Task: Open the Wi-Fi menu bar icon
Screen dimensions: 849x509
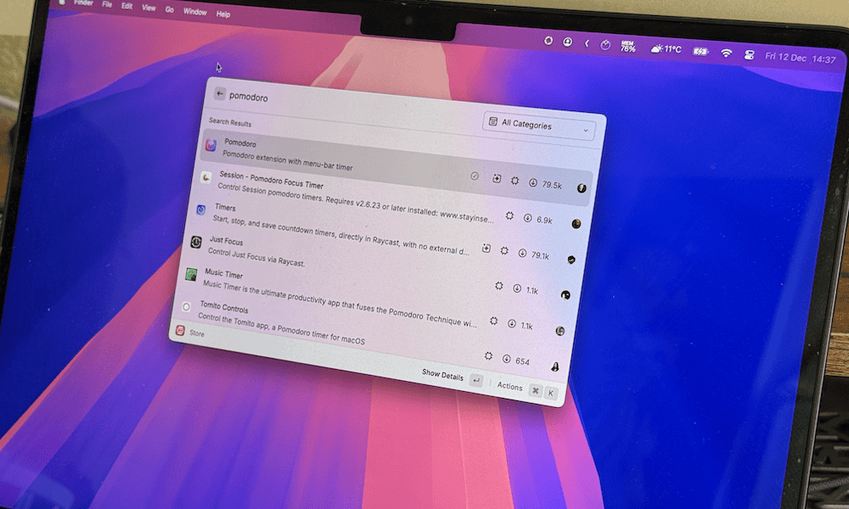Action: point(726,53)
